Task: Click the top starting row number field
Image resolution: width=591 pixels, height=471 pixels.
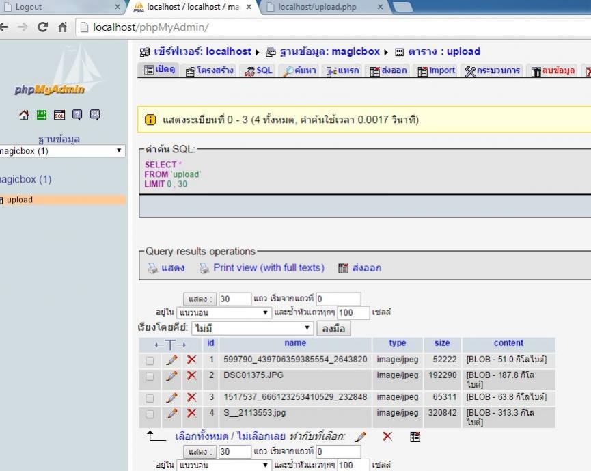Action: click(338, 299)
